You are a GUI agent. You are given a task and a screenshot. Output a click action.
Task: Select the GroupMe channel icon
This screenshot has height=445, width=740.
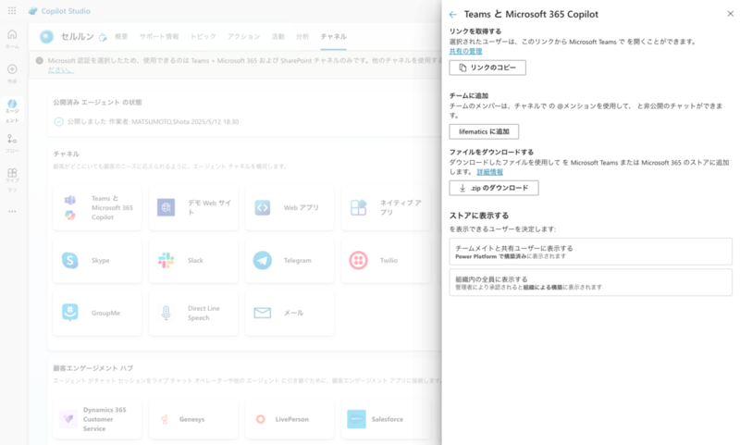tap(70, 313)
